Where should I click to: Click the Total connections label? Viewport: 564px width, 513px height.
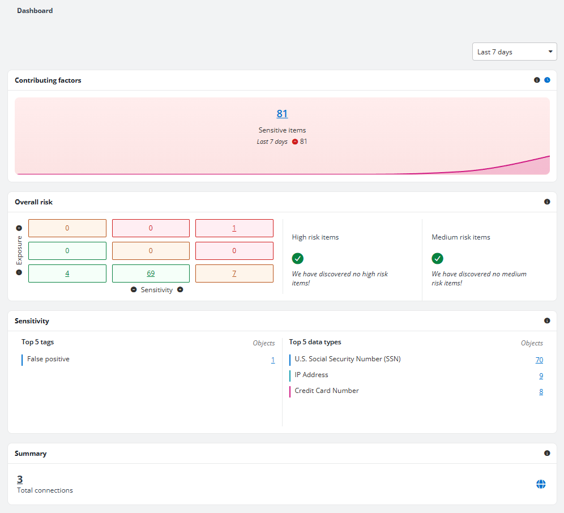pos(45,490)
